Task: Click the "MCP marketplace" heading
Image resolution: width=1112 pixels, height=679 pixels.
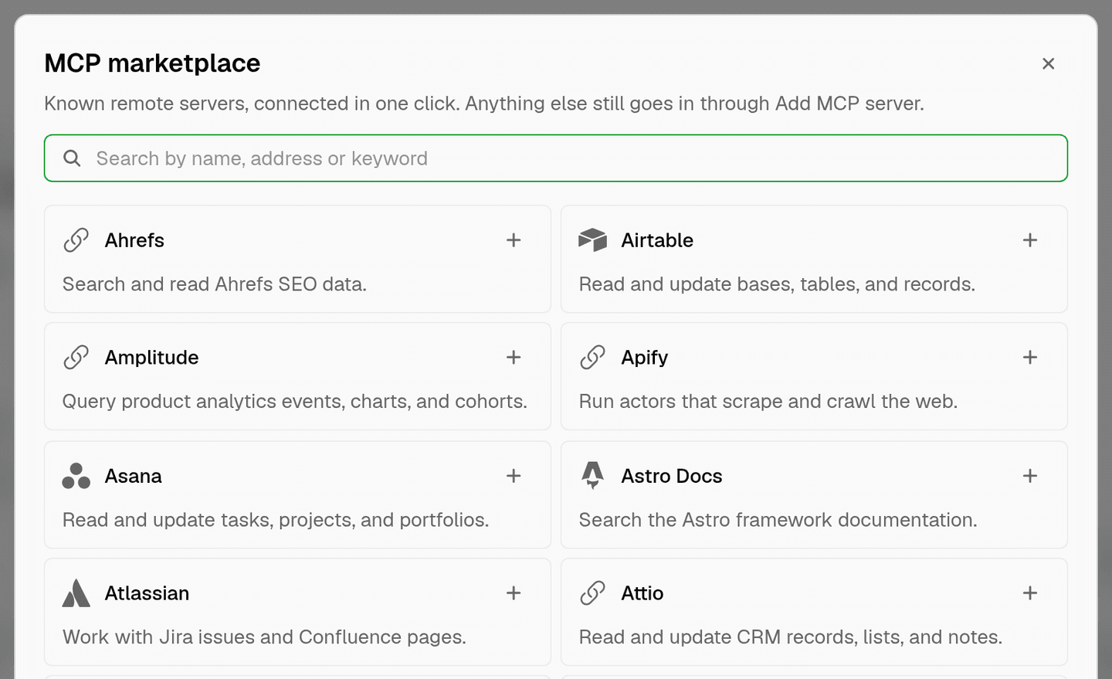Action: coord(152,63)
